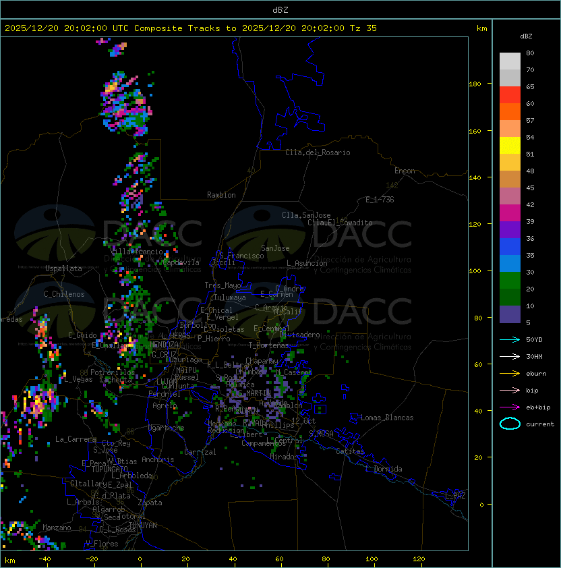Click the yellow 51 dBZ swatch
This screenshot has width=561, height=568.
click(x=510, y=145)
